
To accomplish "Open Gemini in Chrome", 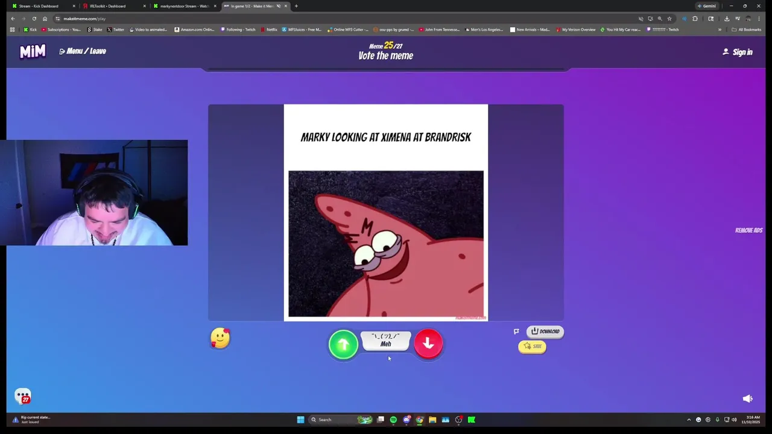I will (x=706, y=6).
